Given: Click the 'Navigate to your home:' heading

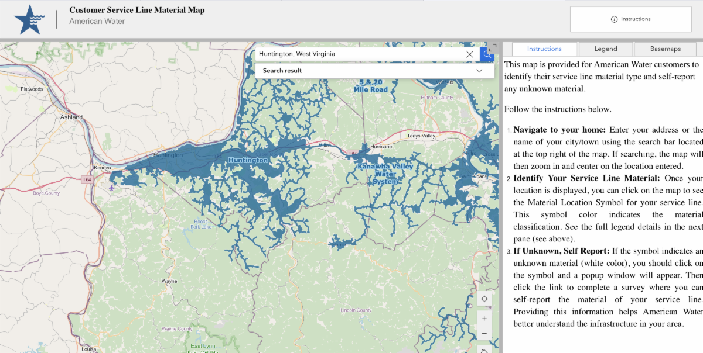Looking at the screenshot, I should (x=559, y=130).
